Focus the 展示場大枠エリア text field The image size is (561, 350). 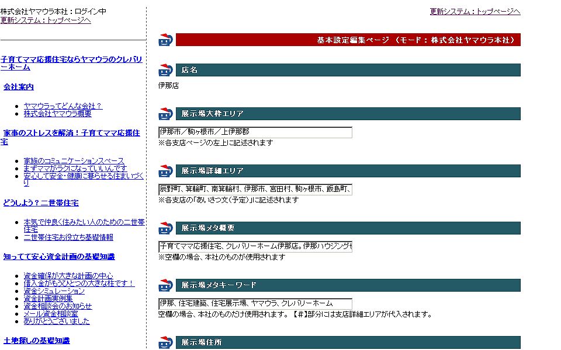pos(255,132)
